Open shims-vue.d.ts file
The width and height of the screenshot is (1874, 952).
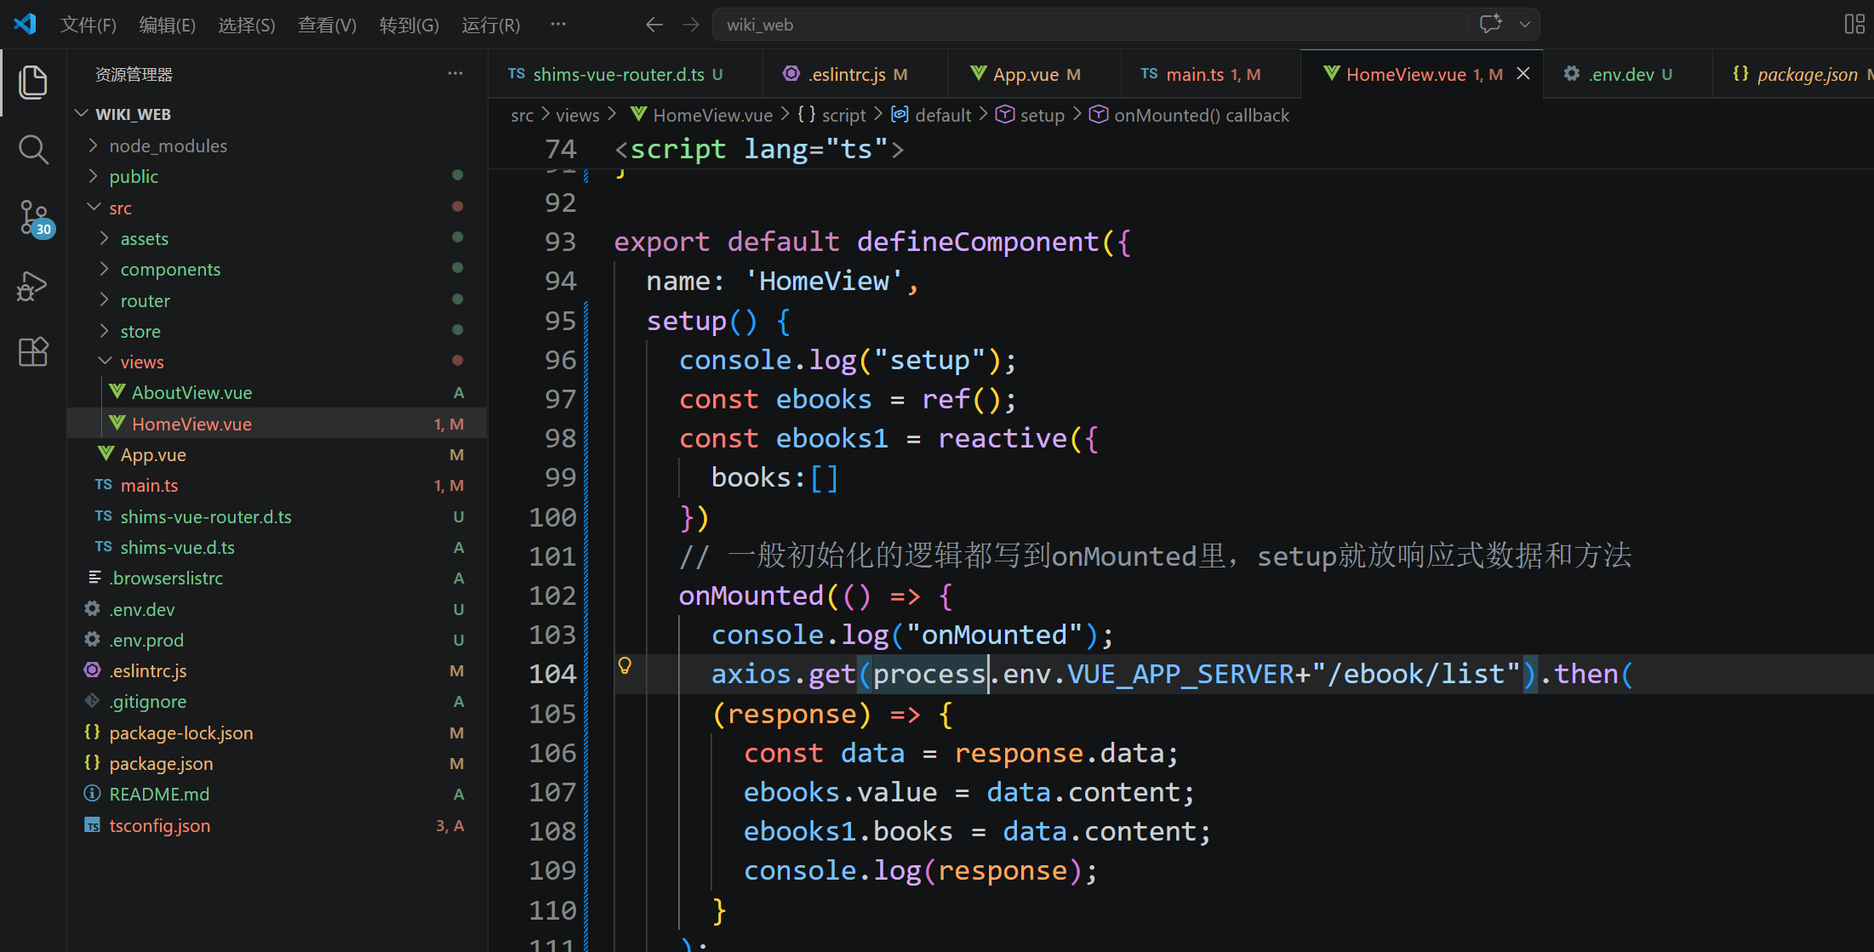click(277, 547)
